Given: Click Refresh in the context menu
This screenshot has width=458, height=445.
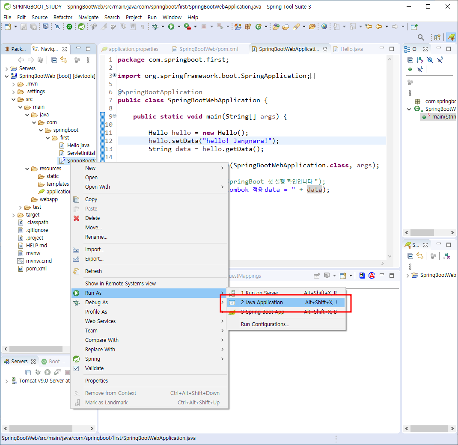Looking at the screenshot, I should click(150, 271).
